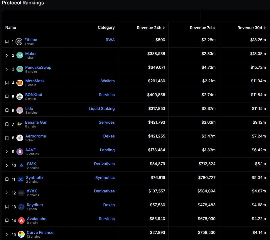270x240 pixels.
Task: Click the PancakeSwap bunny logo
Action: [x=20, y=69]
